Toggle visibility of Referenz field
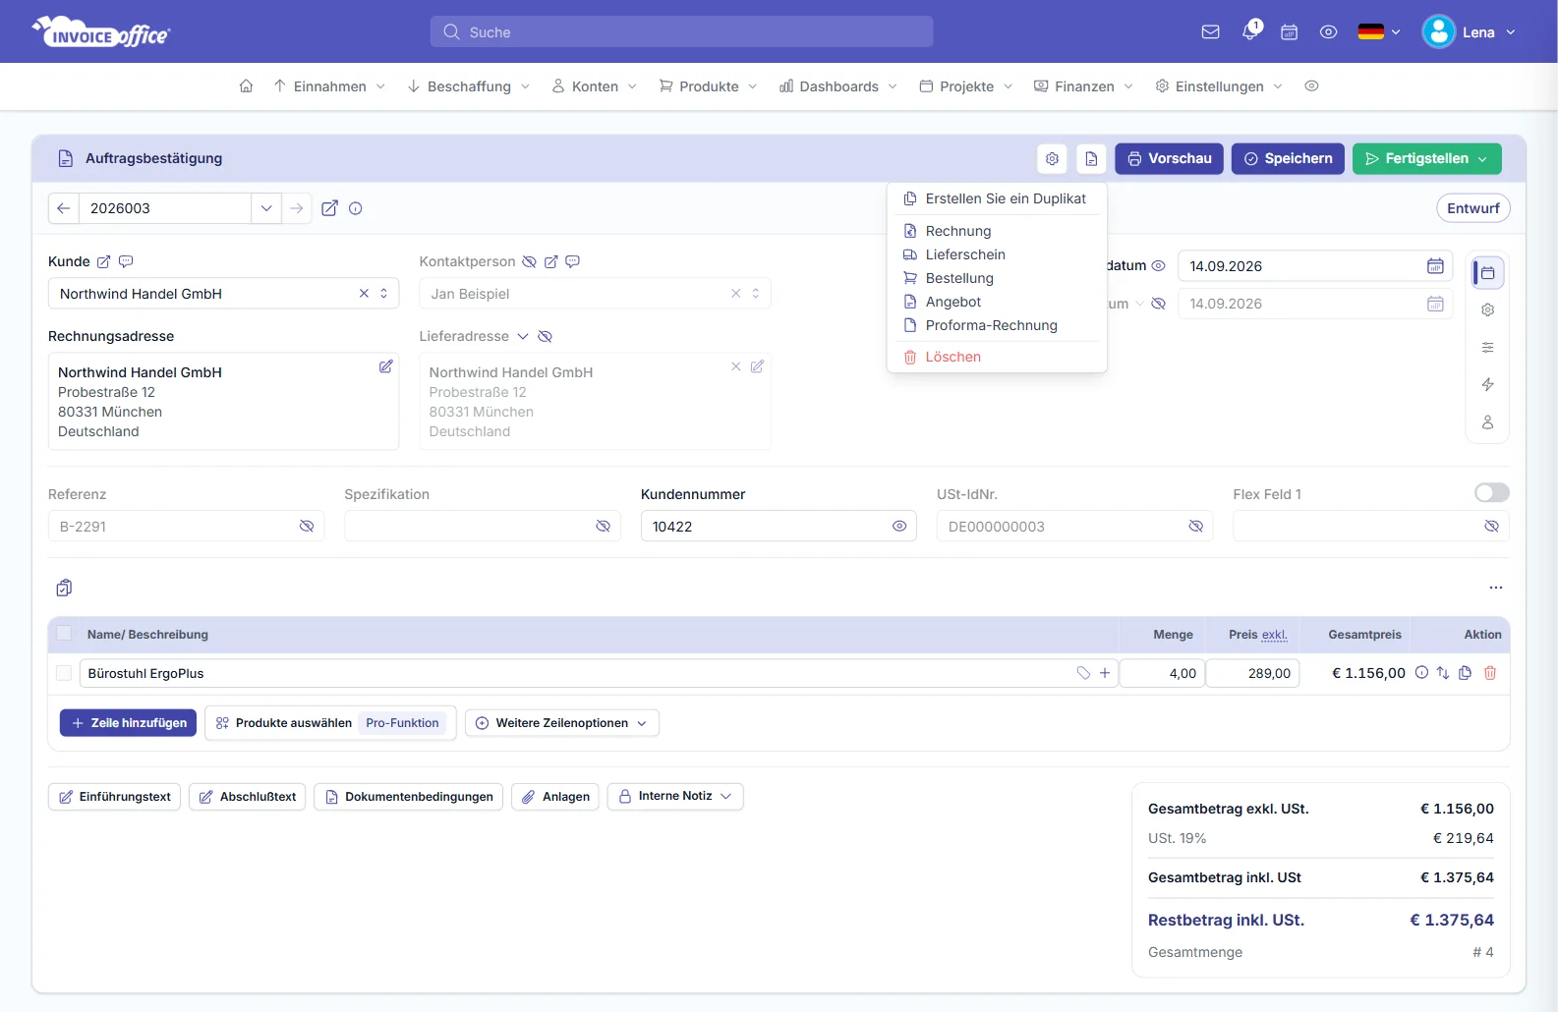The height and width of the screenshot is (1012, 1558). click(307, 527)
